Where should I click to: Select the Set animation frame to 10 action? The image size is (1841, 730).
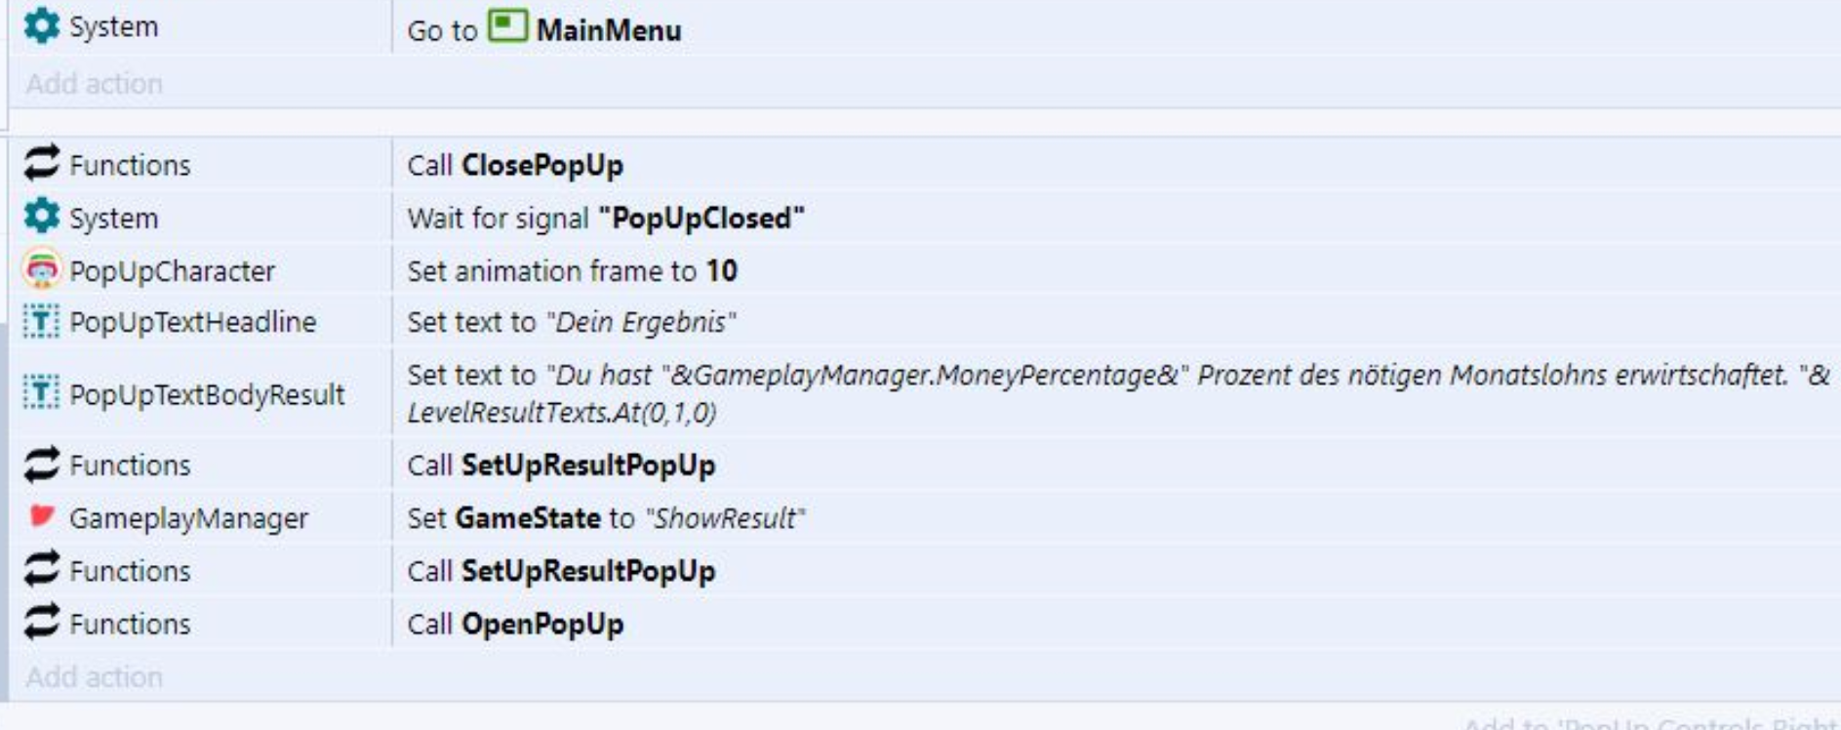572,270
